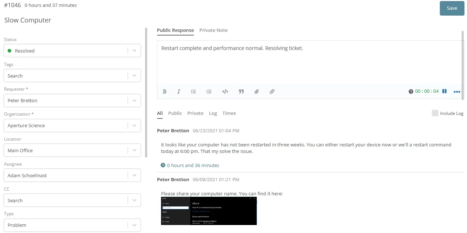Pause the ticket time tracker
The image size is (467, 233).
pyautogui.click(x=444, y=91)
